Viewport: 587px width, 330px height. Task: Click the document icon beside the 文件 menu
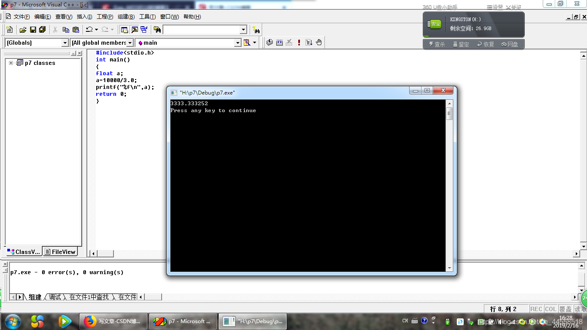pyautogui.click(x=8, y=17)
